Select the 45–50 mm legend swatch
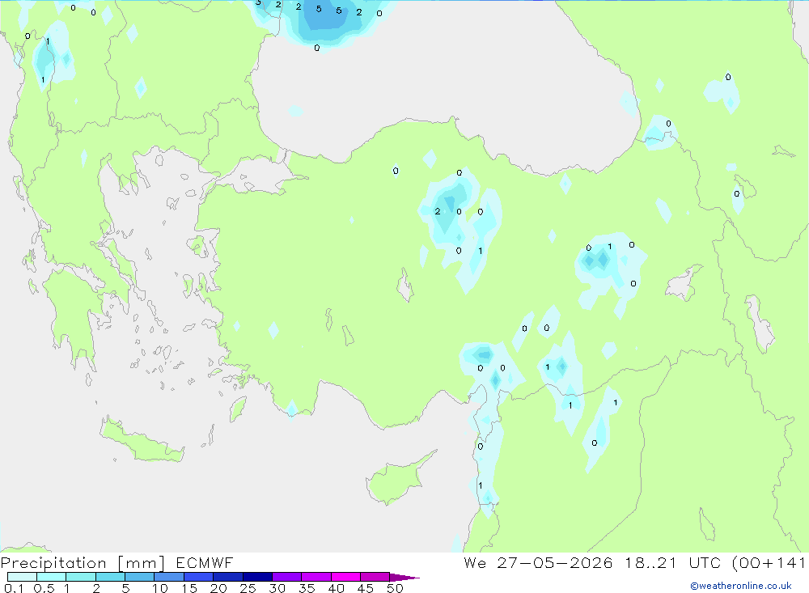 click(375, 577)
